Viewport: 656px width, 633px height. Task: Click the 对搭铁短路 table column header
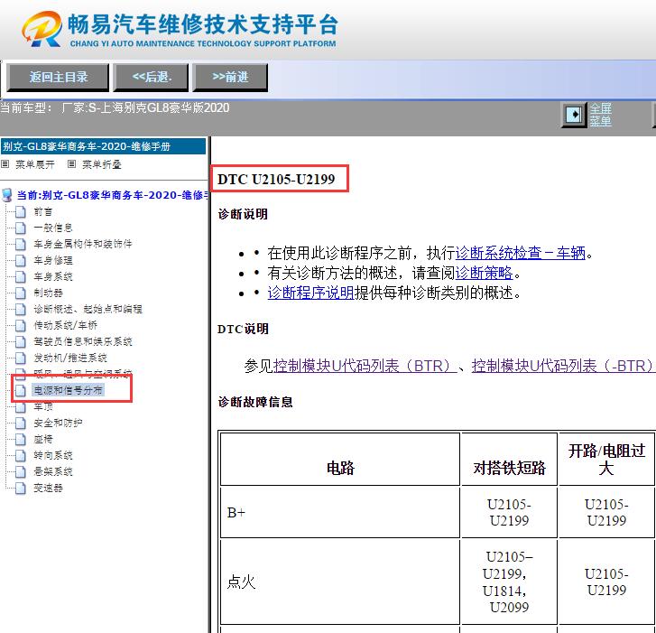coord(509,460)
